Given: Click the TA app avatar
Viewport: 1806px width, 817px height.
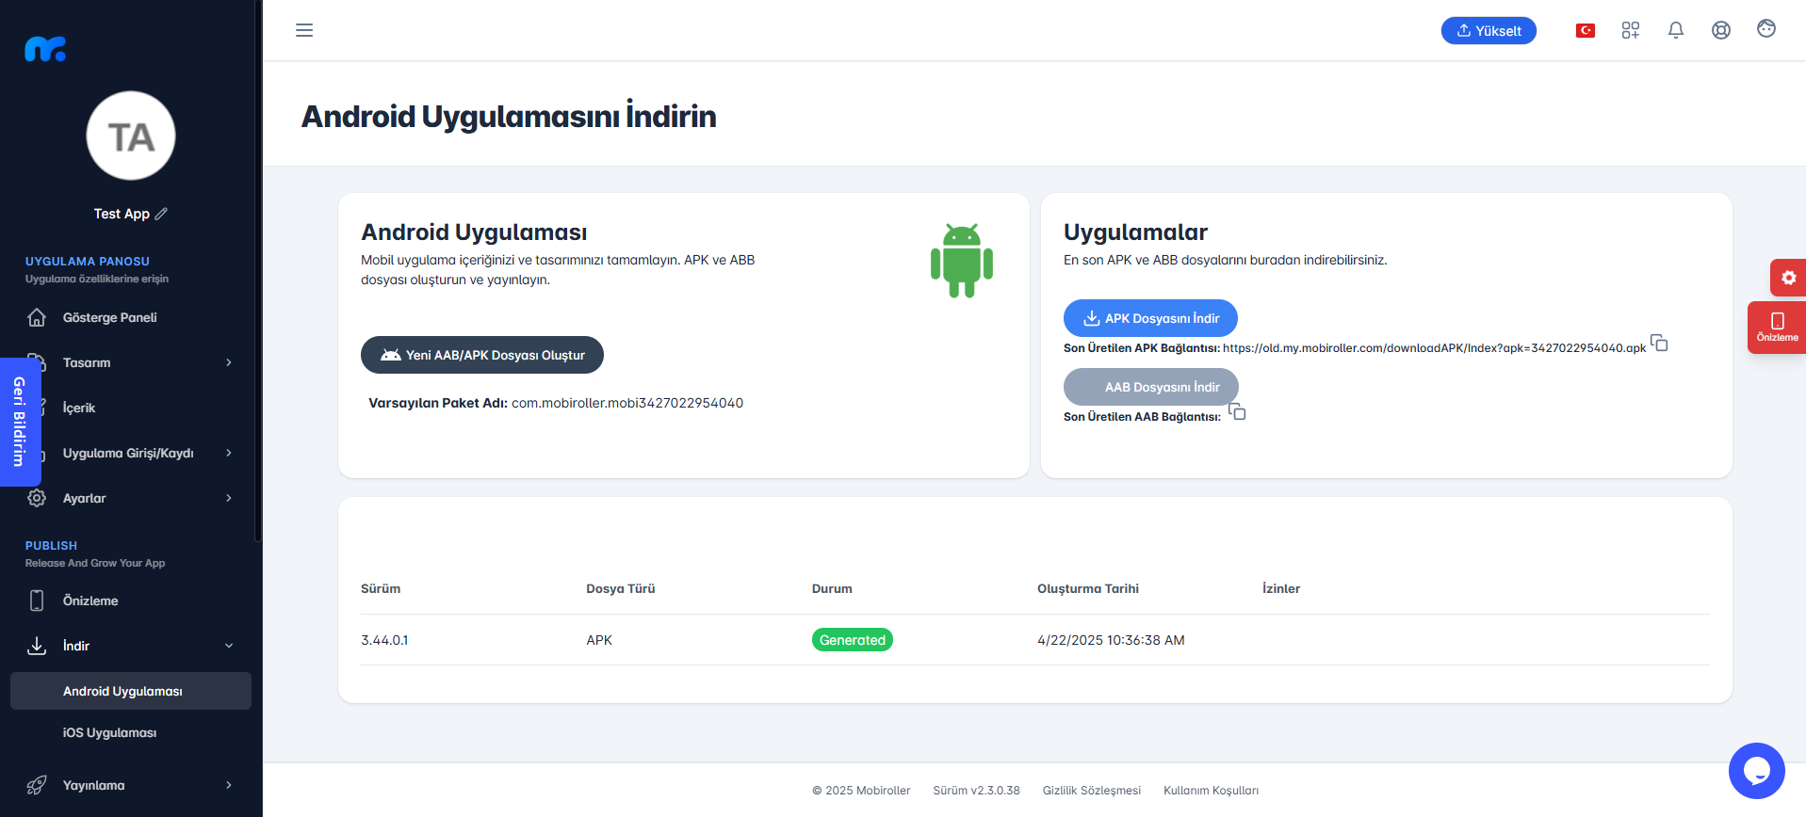Looking at the screenshot, I should click(x=131, y=136).
